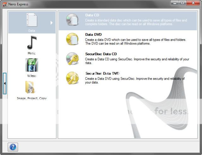Click the yellow Data DVD disc icon
202x155 pixels.
[x=72, y=39]
